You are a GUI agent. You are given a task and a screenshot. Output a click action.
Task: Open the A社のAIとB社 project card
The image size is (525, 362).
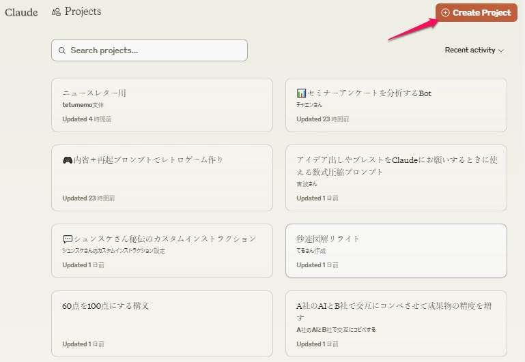(x=396, y=324)
